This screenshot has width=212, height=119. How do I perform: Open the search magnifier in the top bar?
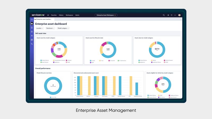pos(164,15)
